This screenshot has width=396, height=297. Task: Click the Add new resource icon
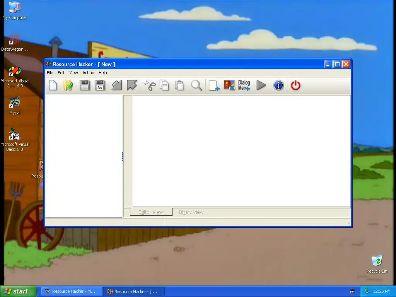click(213, 85)
